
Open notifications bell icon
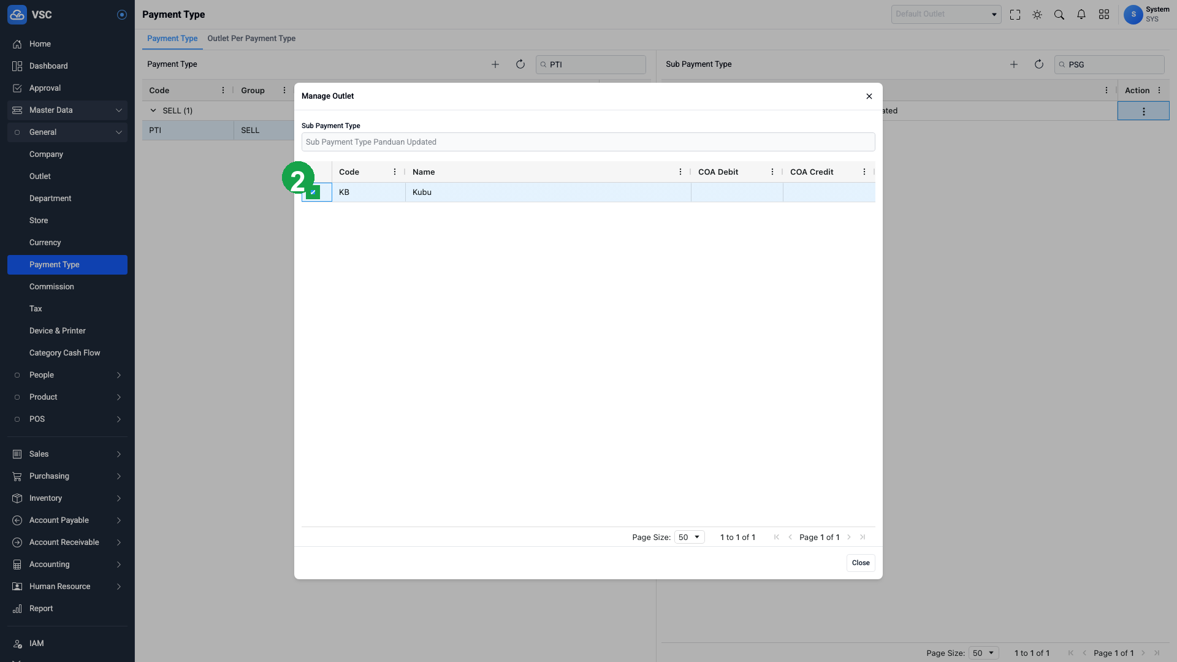point(1081,15)
